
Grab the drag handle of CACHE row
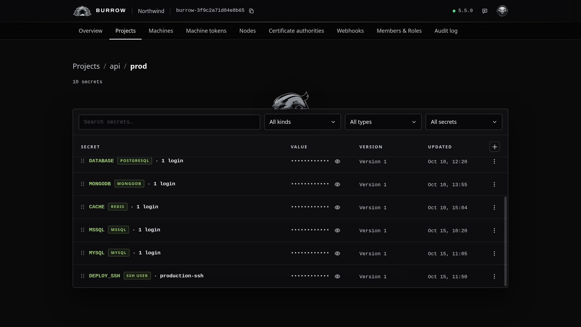83,207
